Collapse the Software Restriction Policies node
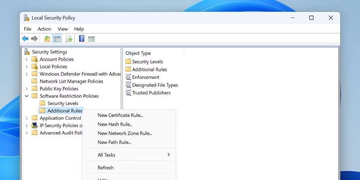This screenshot has width=360, height=180. [x=27, y=96]
